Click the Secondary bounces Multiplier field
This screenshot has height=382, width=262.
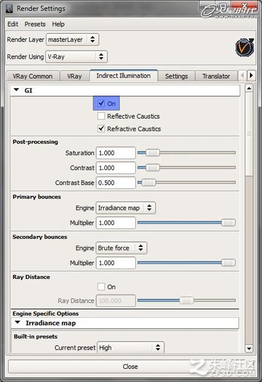coord(116,263)
